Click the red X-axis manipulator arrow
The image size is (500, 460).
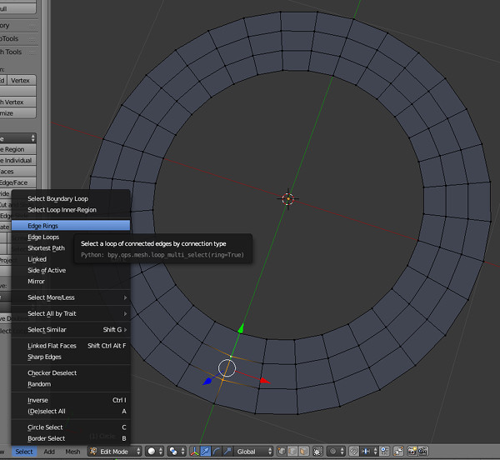coord(265,380)
